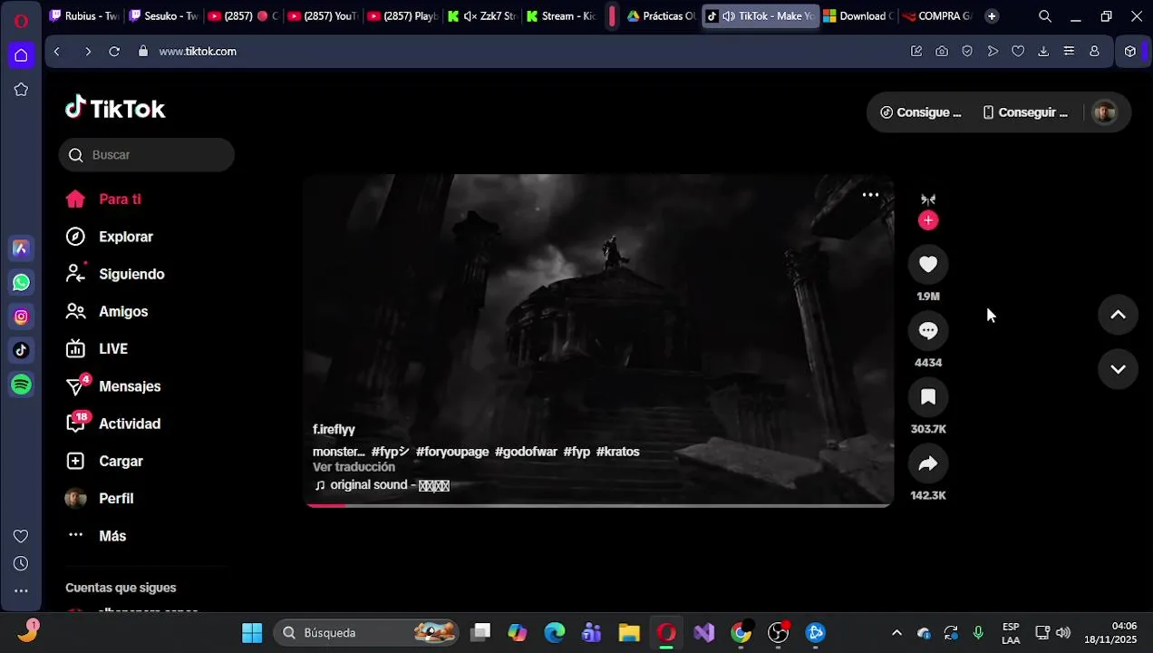Switch to Download Microsoft tab
This screenshot has width=1153, height=653.
858,16
